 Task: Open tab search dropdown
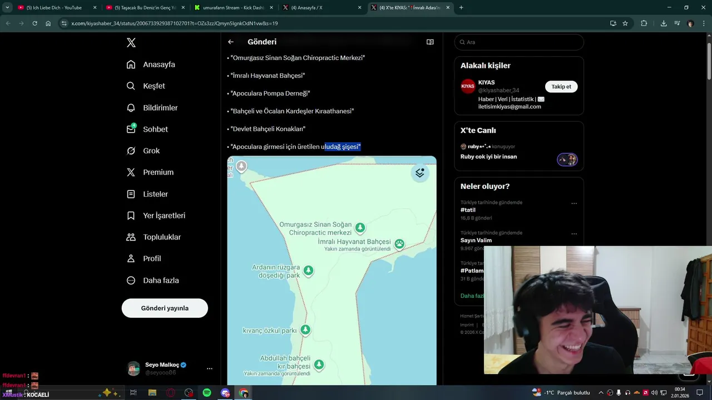pos(7,8)
